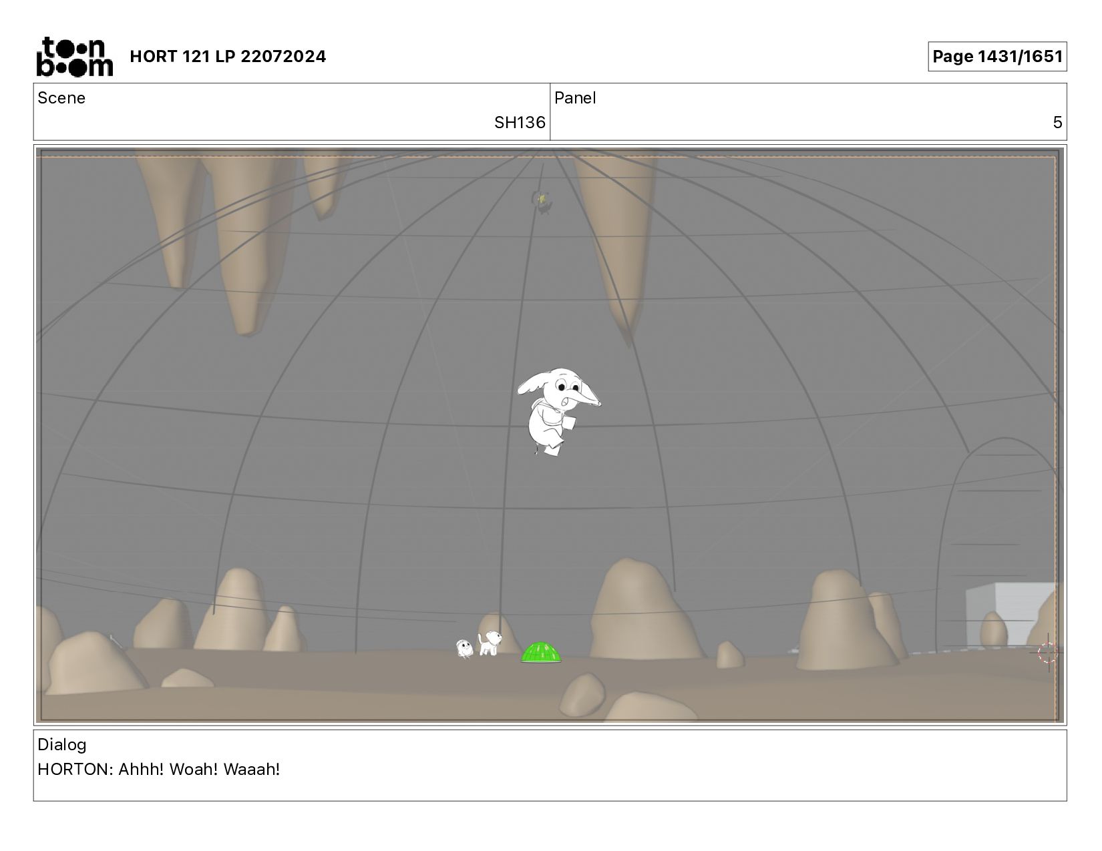
Task: Select the title text HORT 121 LP 22072024
Action: click(x=228, y=57)
